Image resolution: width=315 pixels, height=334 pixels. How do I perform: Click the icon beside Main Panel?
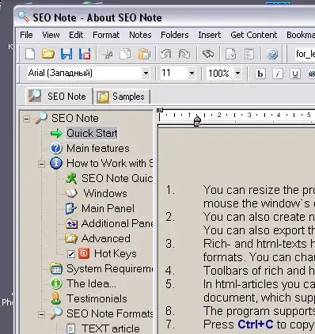pyautogui.click(x=70, y=208)
